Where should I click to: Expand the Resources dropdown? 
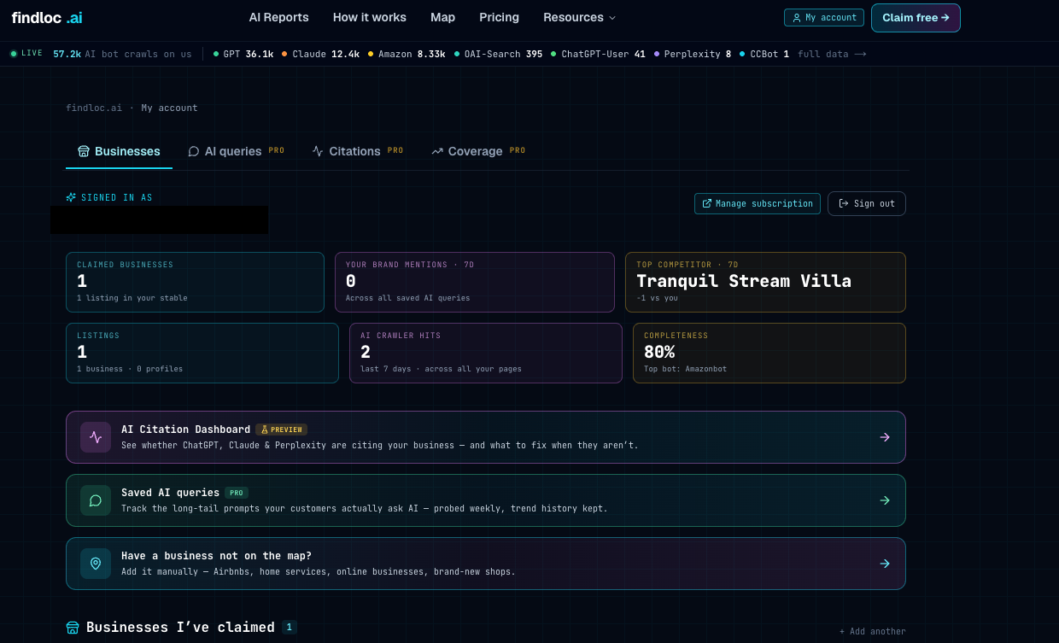579,17
